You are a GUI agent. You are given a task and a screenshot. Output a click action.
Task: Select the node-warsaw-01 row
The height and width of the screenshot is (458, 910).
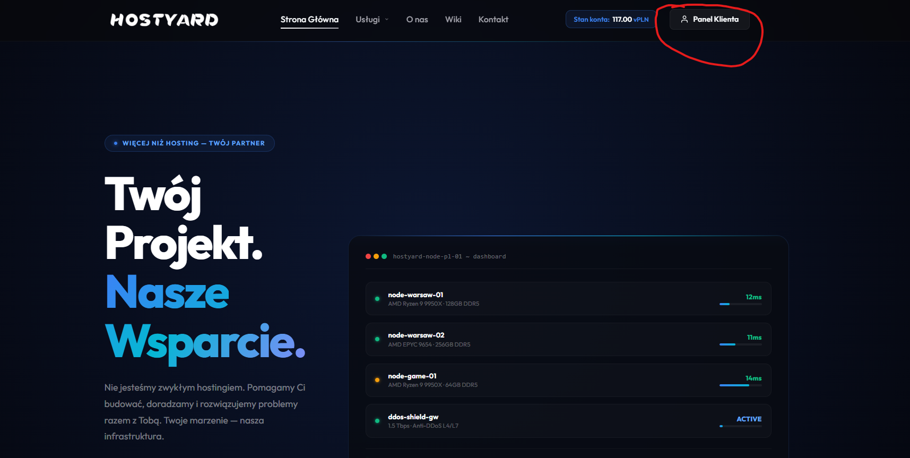pos(568,299)
